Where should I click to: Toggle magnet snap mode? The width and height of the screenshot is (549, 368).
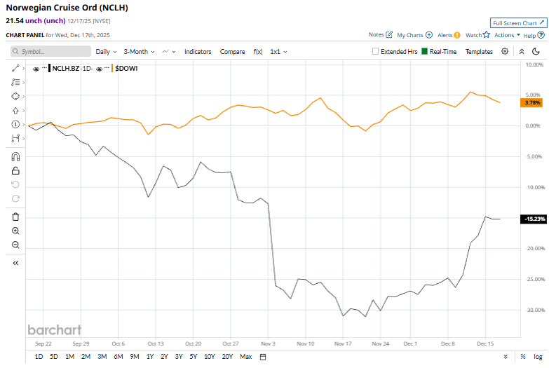point(15,156)
